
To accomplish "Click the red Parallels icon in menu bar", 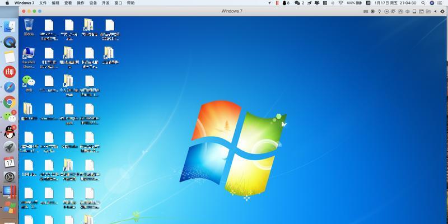I will point(277,3).
